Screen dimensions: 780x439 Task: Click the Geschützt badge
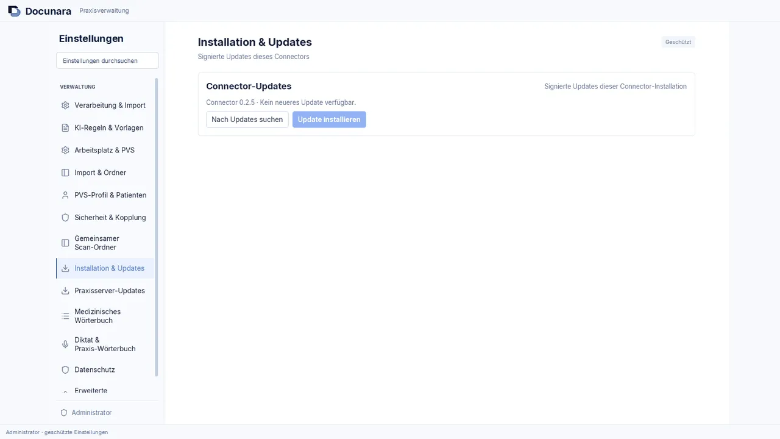(678, 42)
